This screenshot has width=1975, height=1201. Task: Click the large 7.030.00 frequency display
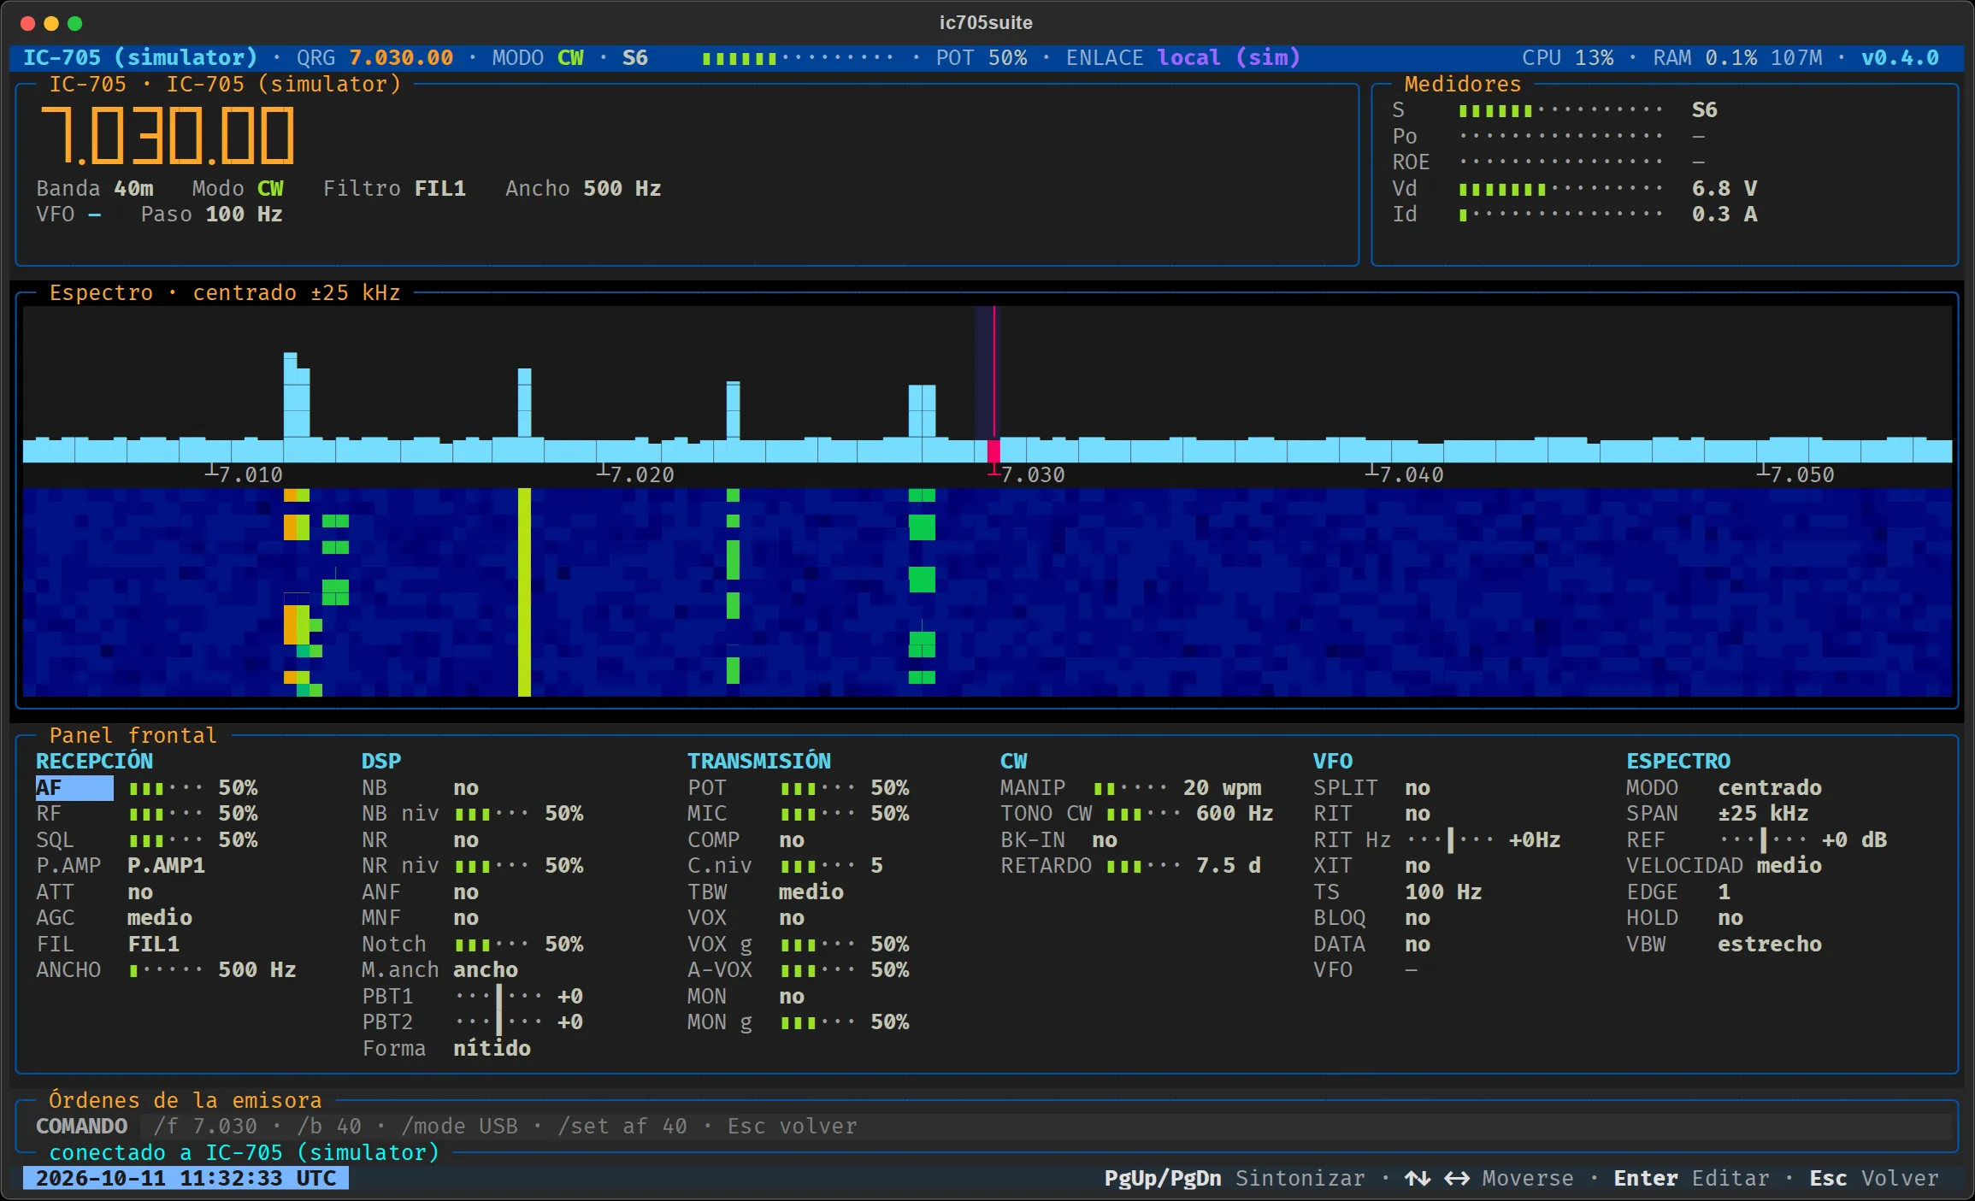[168, 136]
